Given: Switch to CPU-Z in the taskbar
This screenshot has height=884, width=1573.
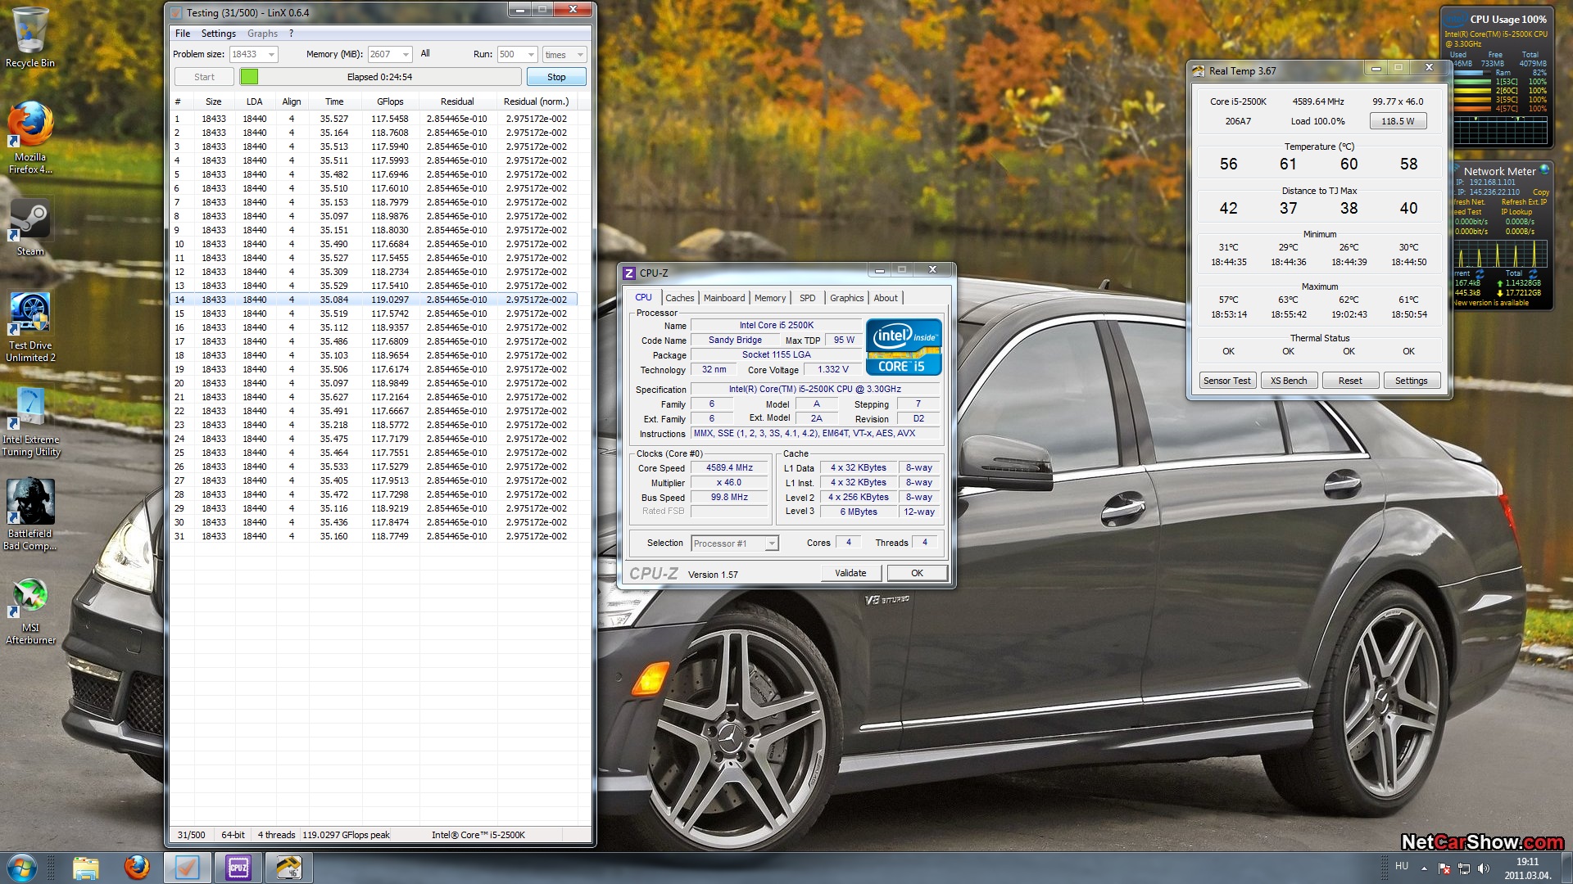Looking at the screenshot, I should tap(238, 868).
